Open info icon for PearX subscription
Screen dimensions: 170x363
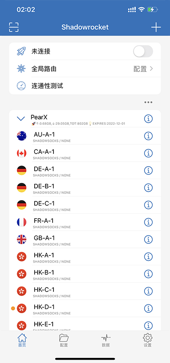[x=148, y=119]
